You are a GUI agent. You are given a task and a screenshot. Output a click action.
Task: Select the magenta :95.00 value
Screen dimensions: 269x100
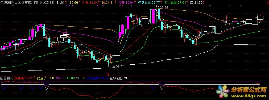60,78
